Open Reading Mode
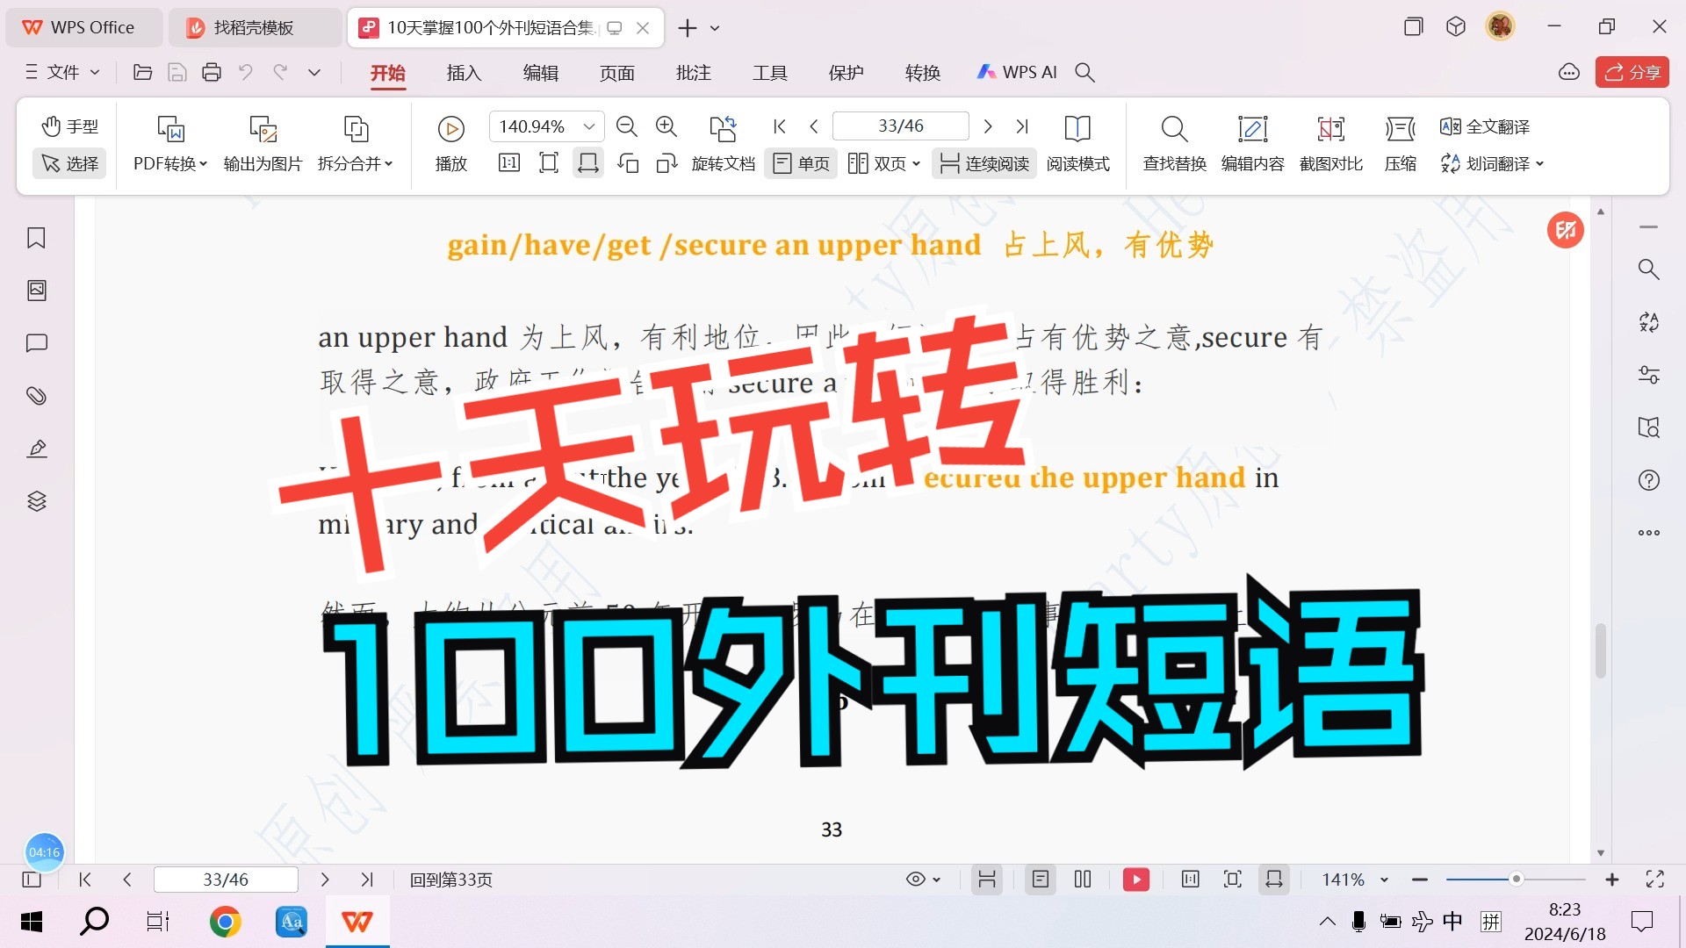Screen dimensions: 1686x948 (1077, 144)
